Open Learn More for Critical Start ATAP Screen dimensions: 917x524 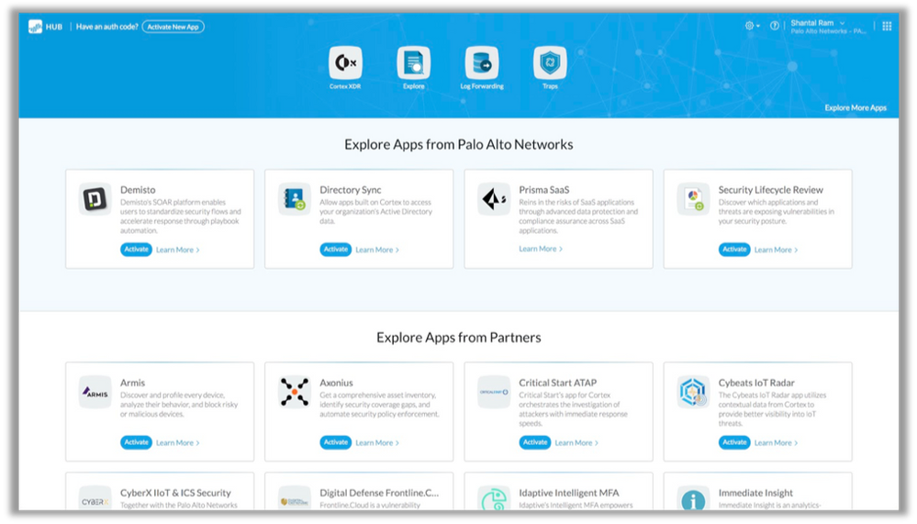576,442
